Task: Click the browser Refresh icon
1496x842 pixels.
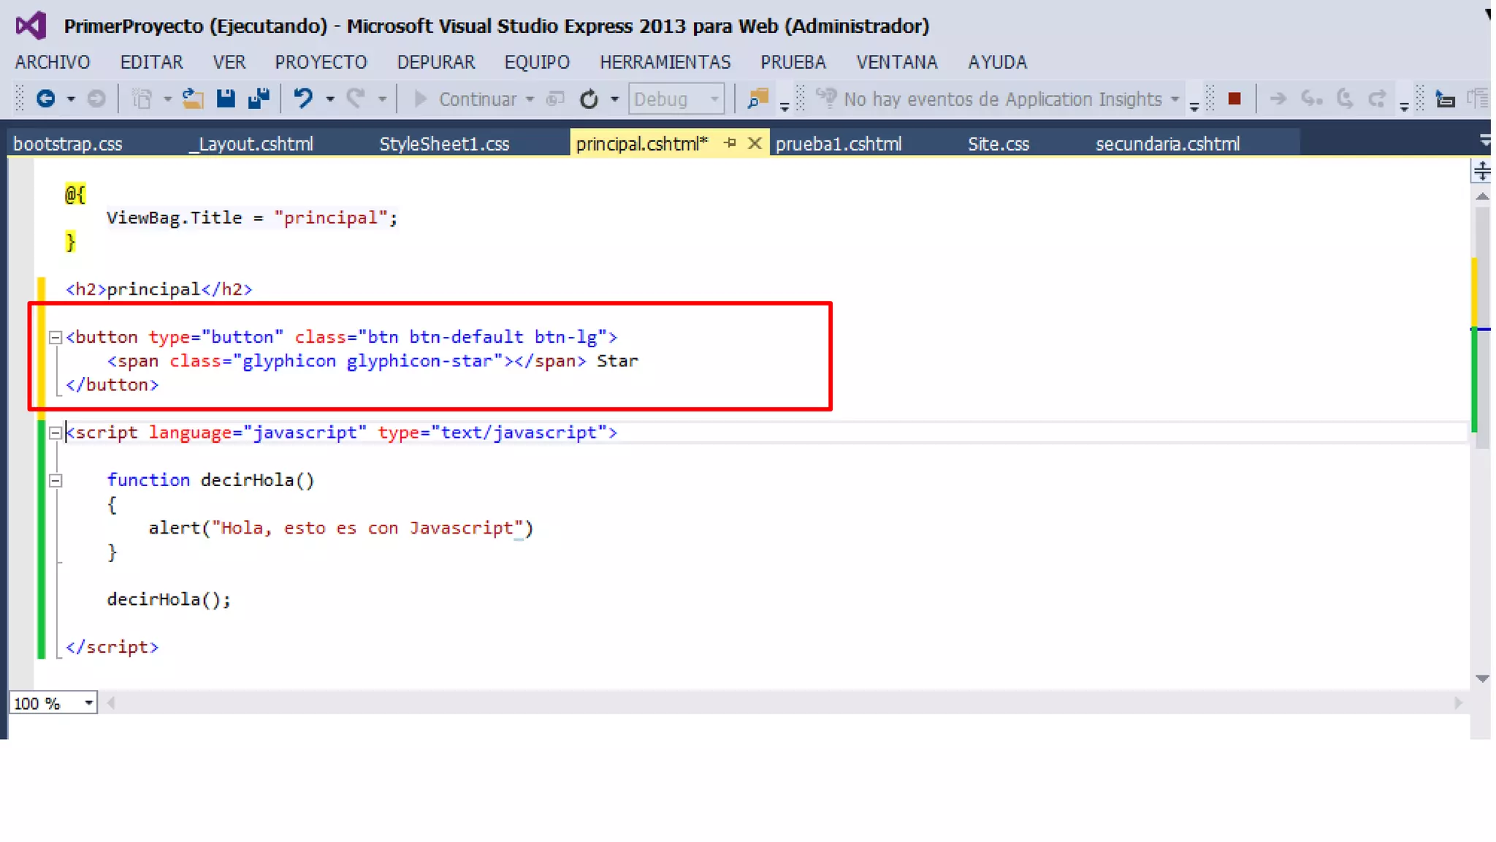Action: [x=589, y=99]
